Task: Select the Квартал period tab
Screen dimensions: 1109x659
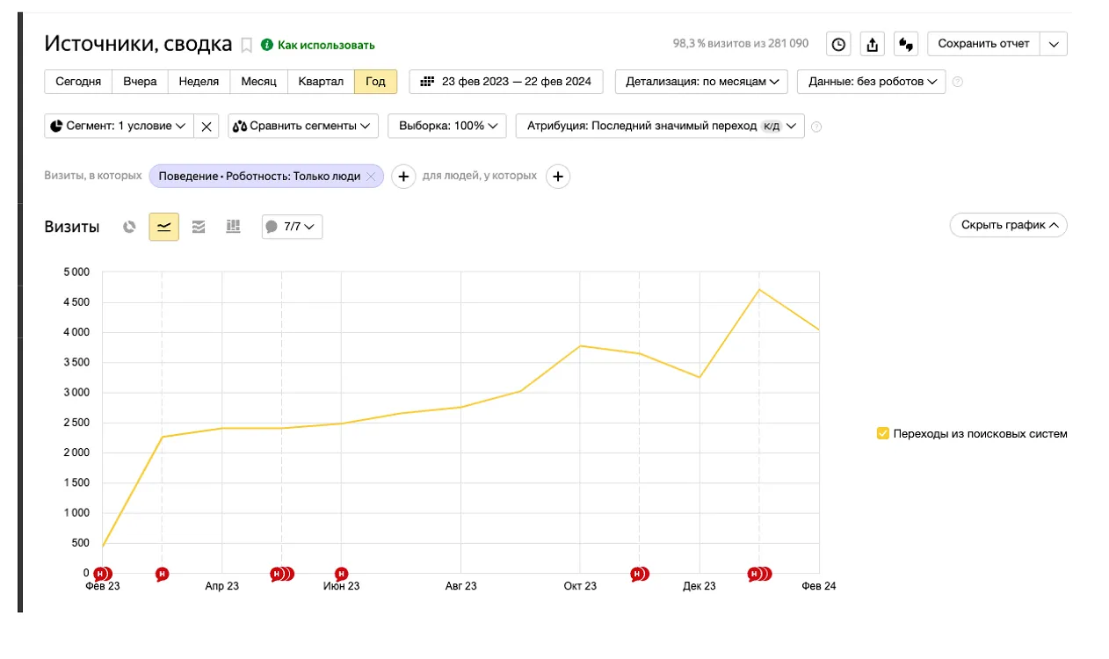Action: point(321,82)
